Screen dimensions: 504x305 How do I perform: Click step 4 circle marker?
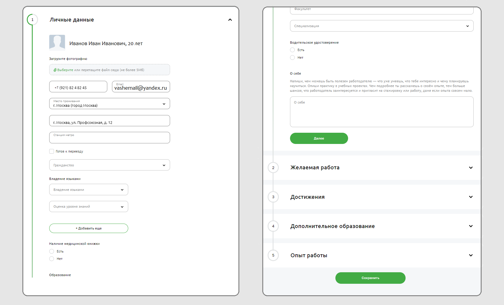point(273,226)
